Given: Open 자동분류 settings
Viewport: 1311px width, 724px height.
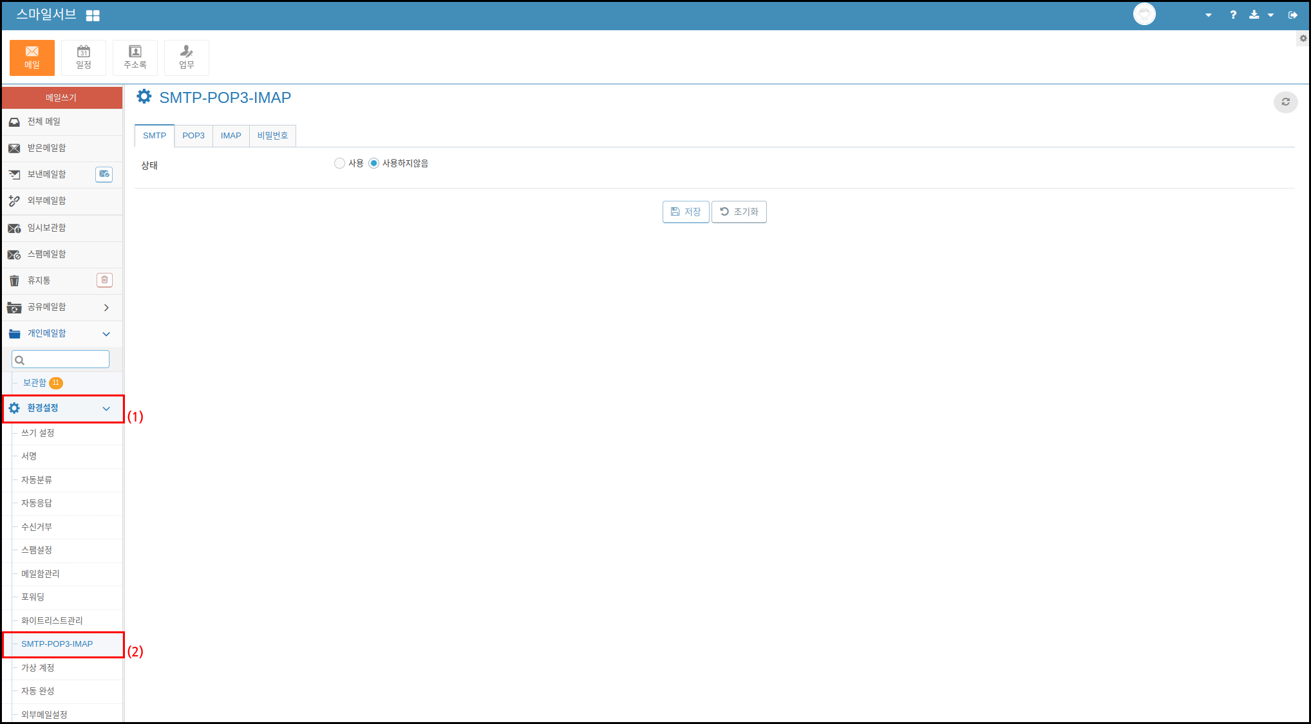Looking at the screenshot, I should [x=37, y=480].
